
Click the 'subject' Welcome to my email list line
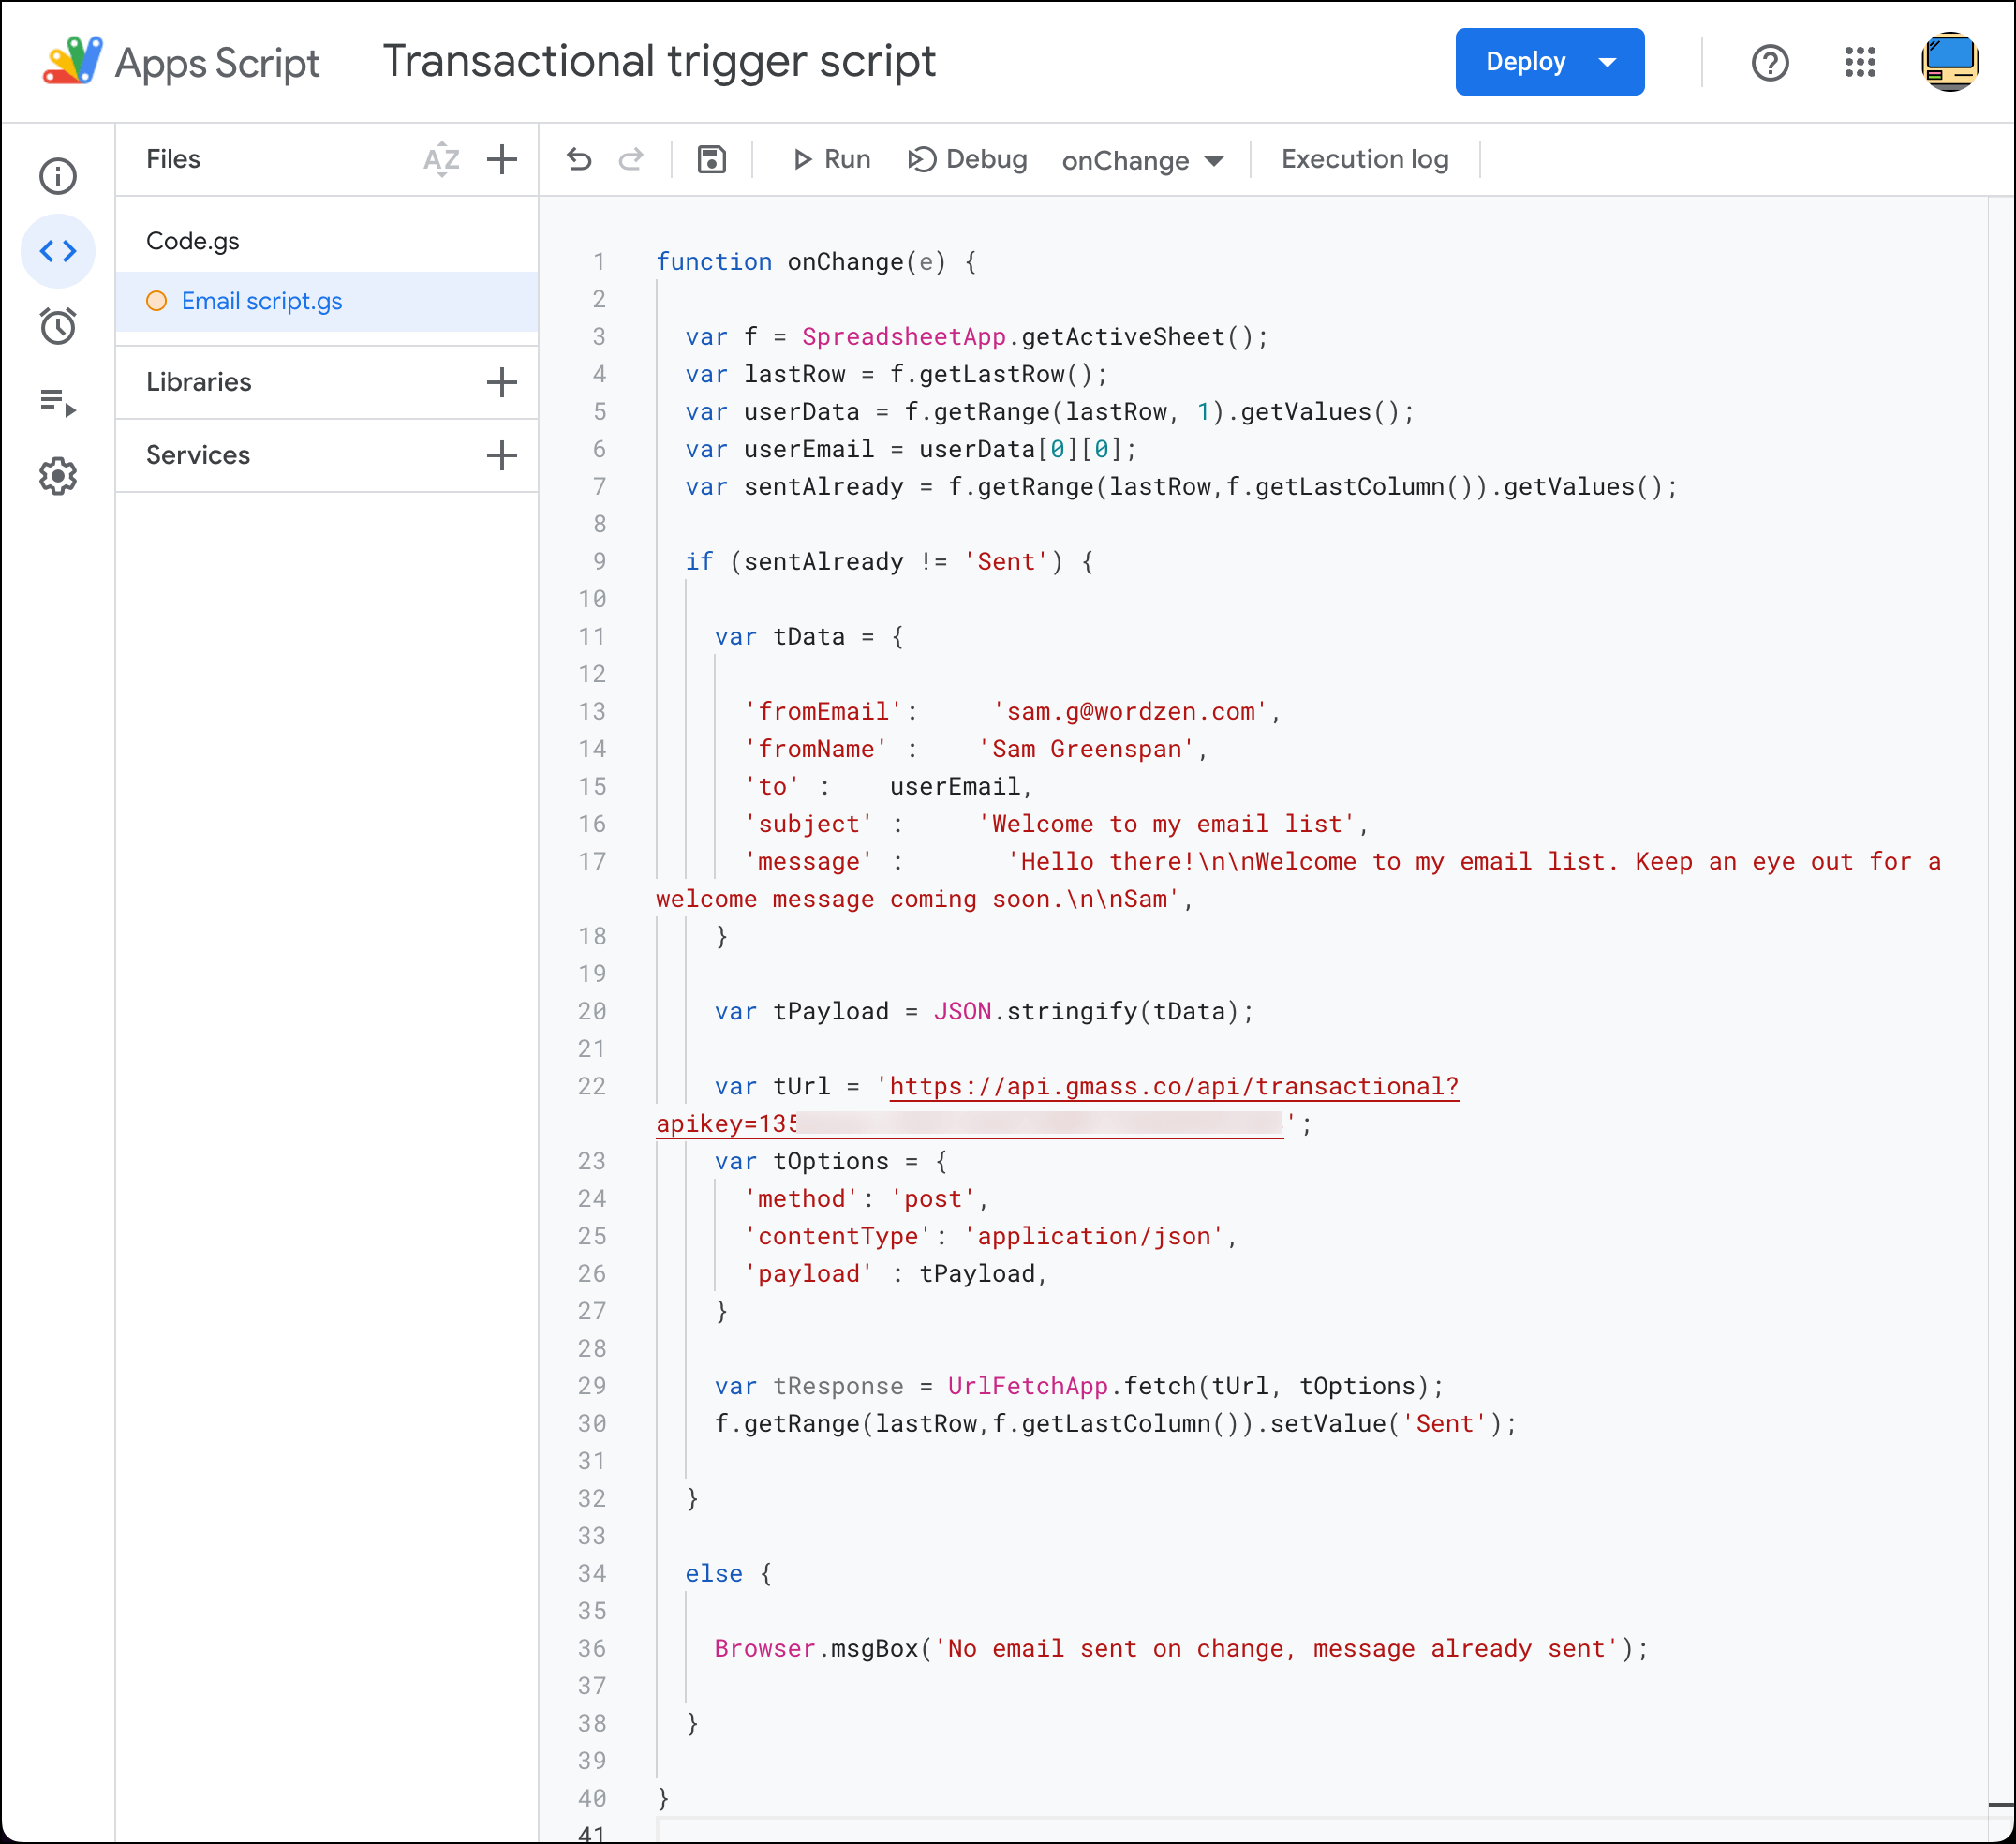[x=1055, y=824]
